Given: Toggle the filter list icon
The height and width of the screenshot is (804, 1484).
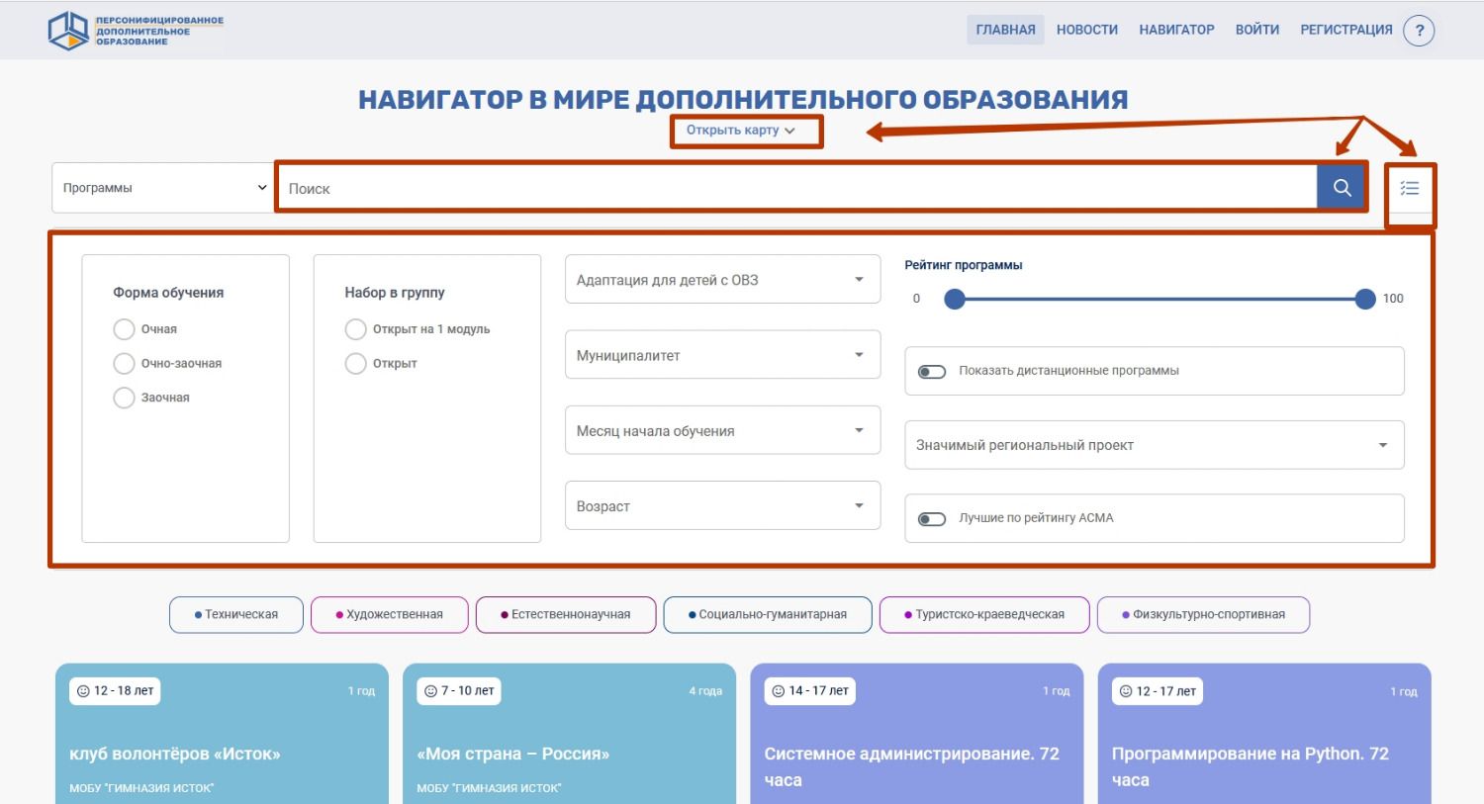Looking at the screenshot, I should [1410, 188].
